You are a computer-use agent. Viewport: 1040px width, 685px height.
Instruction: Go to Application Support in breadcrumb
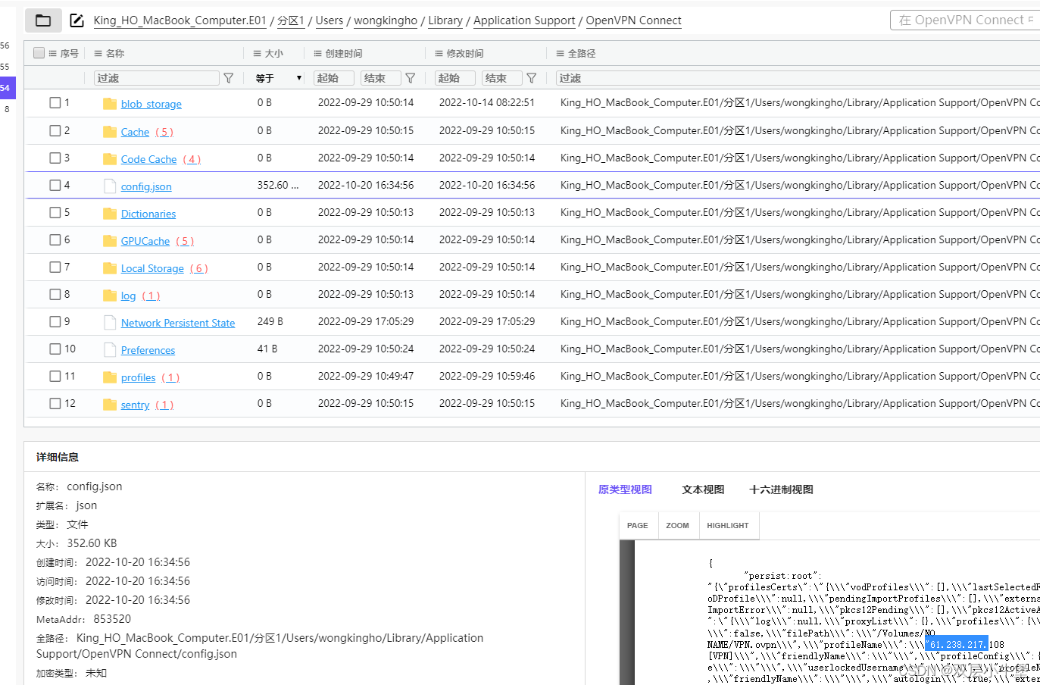524,20
